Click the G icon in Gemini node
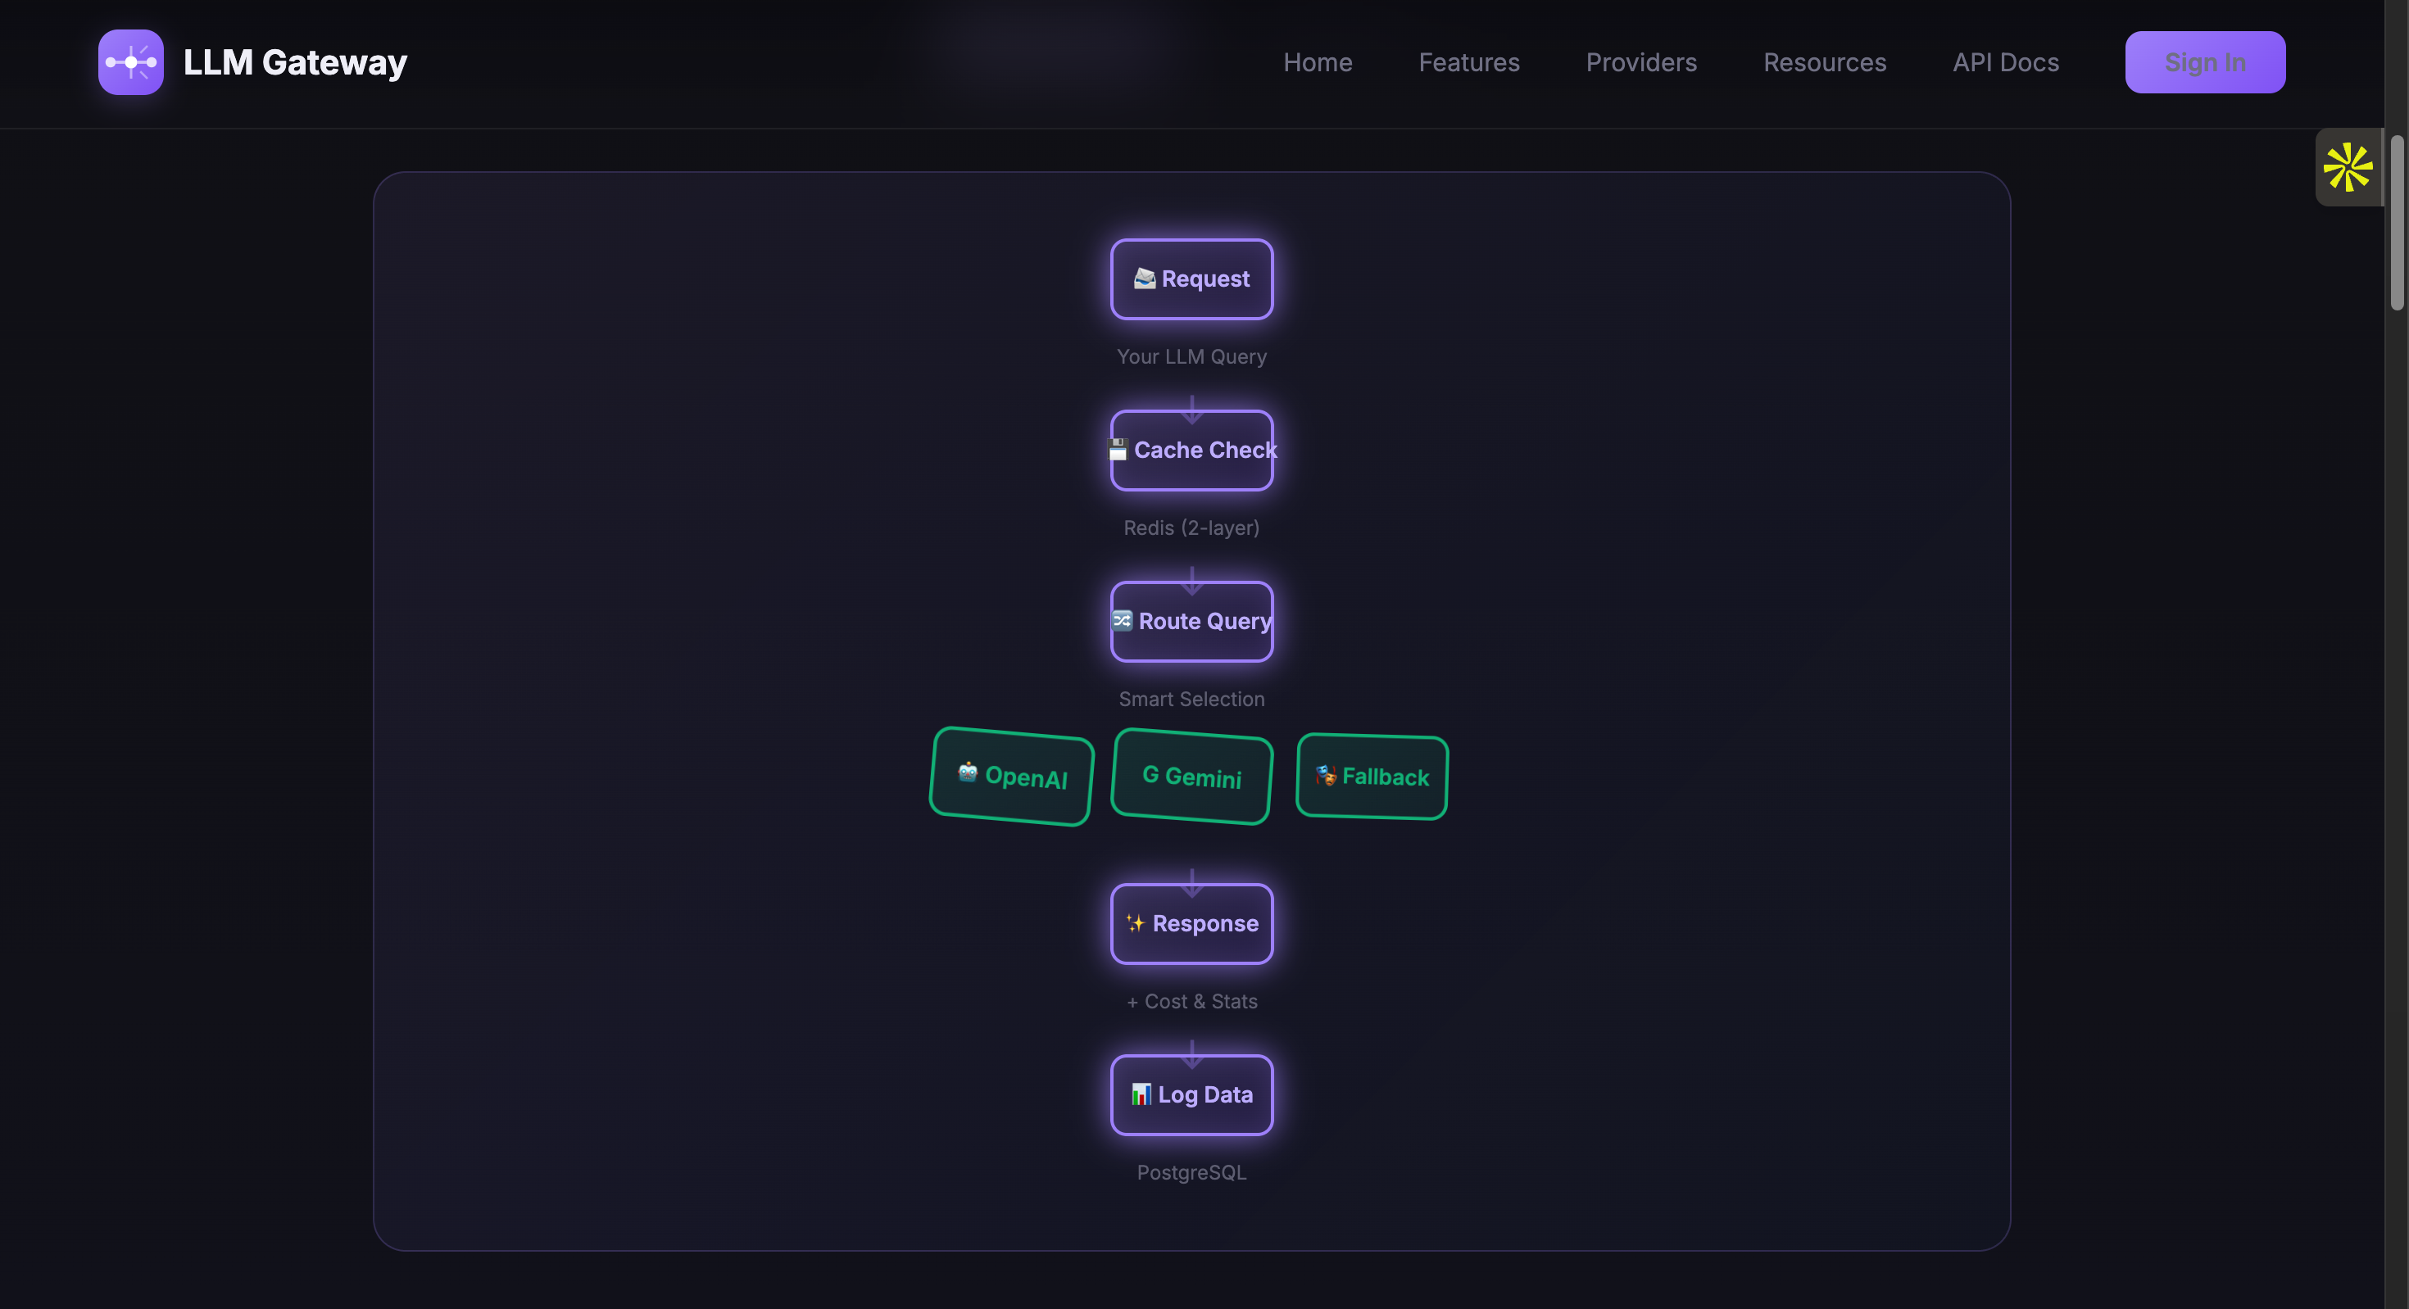Image resolution: width=2409 pixels, height=1309 pixels. coord(1150,774)
